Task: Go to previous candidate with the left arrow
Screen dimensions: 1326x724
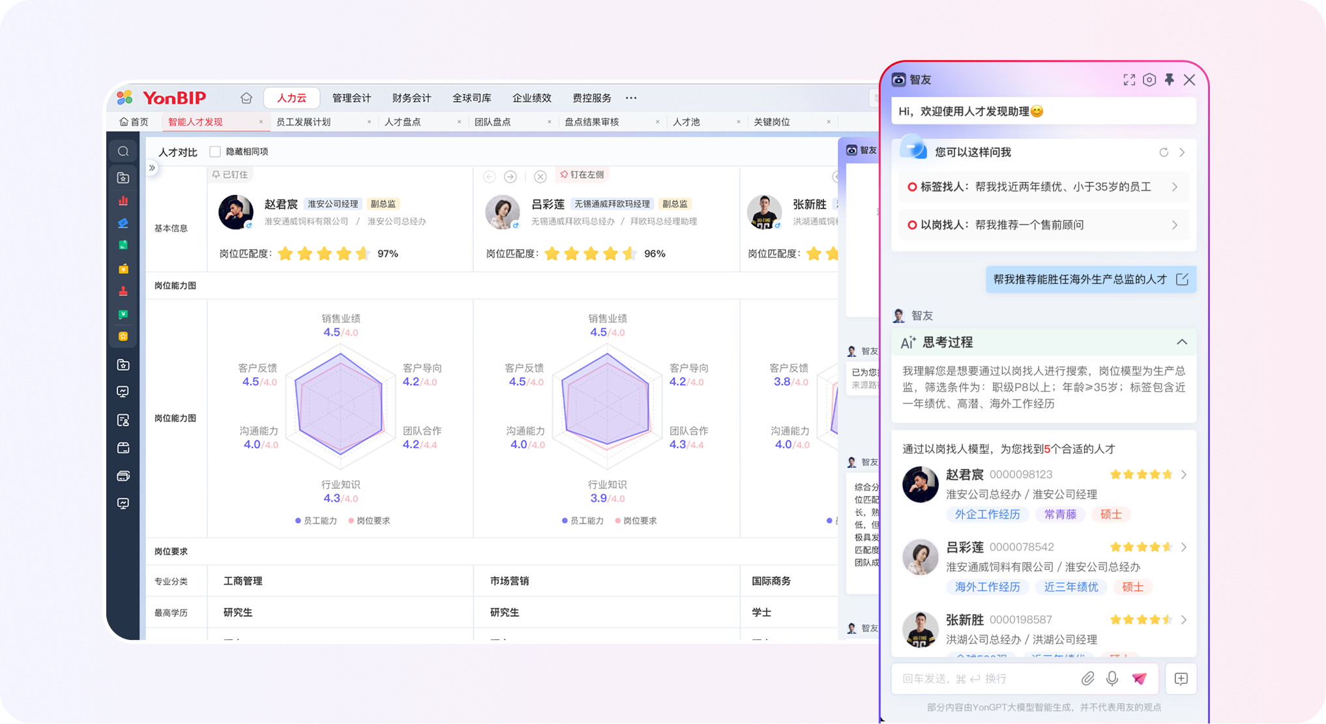Action: coord(490,177)
